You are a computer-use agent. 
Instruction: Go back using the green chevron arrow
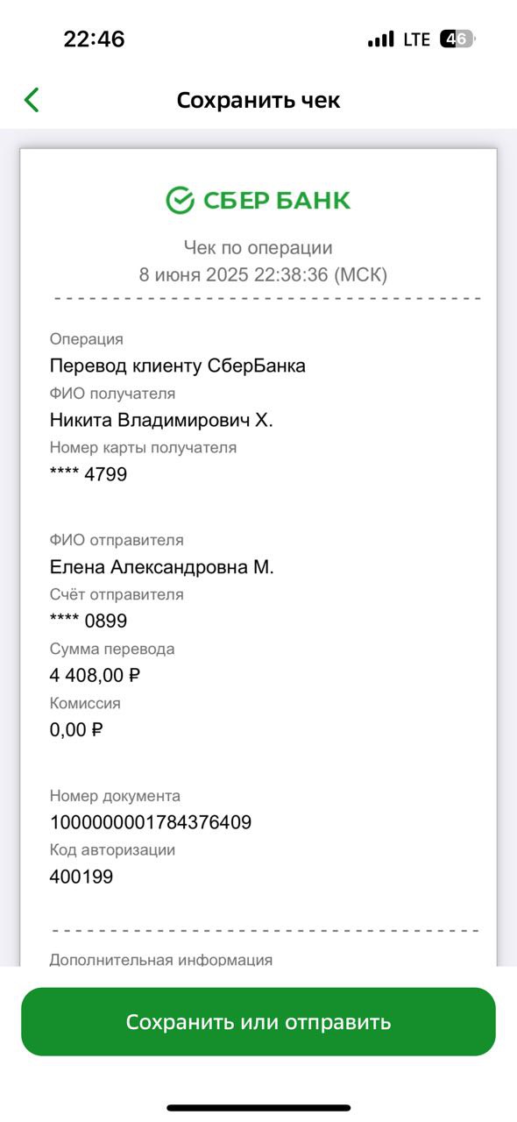(x=32, y=100)
